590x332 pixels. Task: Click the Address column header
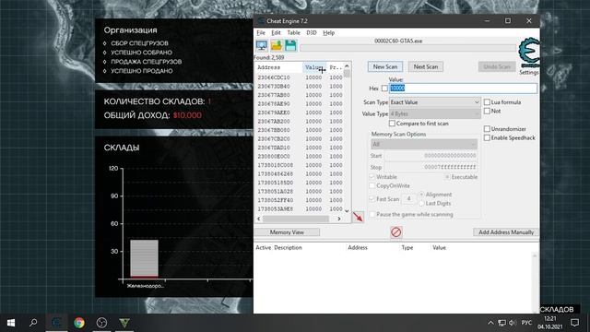[x=278, y=67]
